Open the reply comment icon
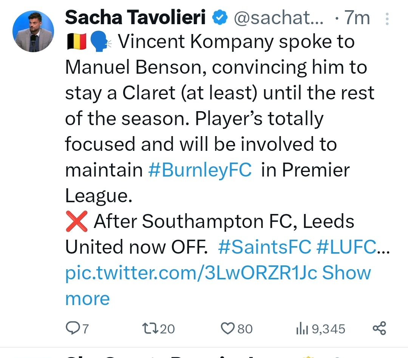This screenshot has height=358, width=408. (72, 328)
